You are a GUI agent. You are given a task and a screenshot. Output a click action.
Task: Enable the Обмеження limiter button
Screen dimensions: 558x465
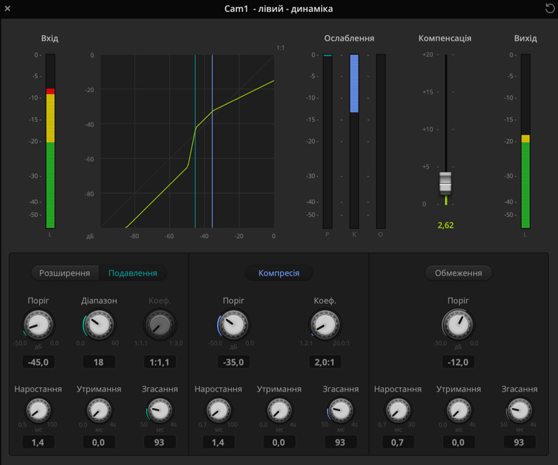[x=458, y=273]
